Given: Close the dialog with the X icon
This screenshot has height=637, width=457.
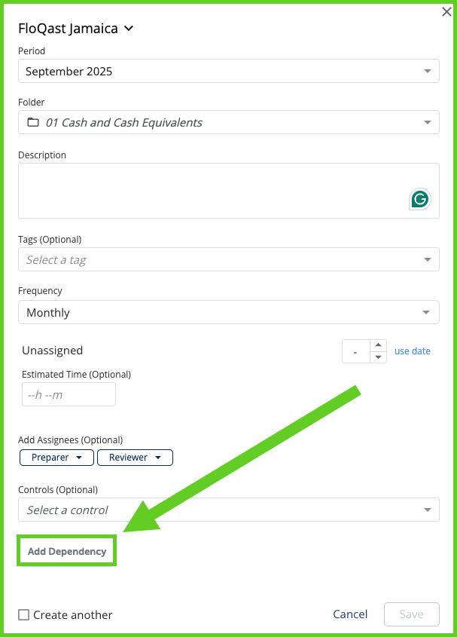Looking at the screenshot, I should pos(446,12).
